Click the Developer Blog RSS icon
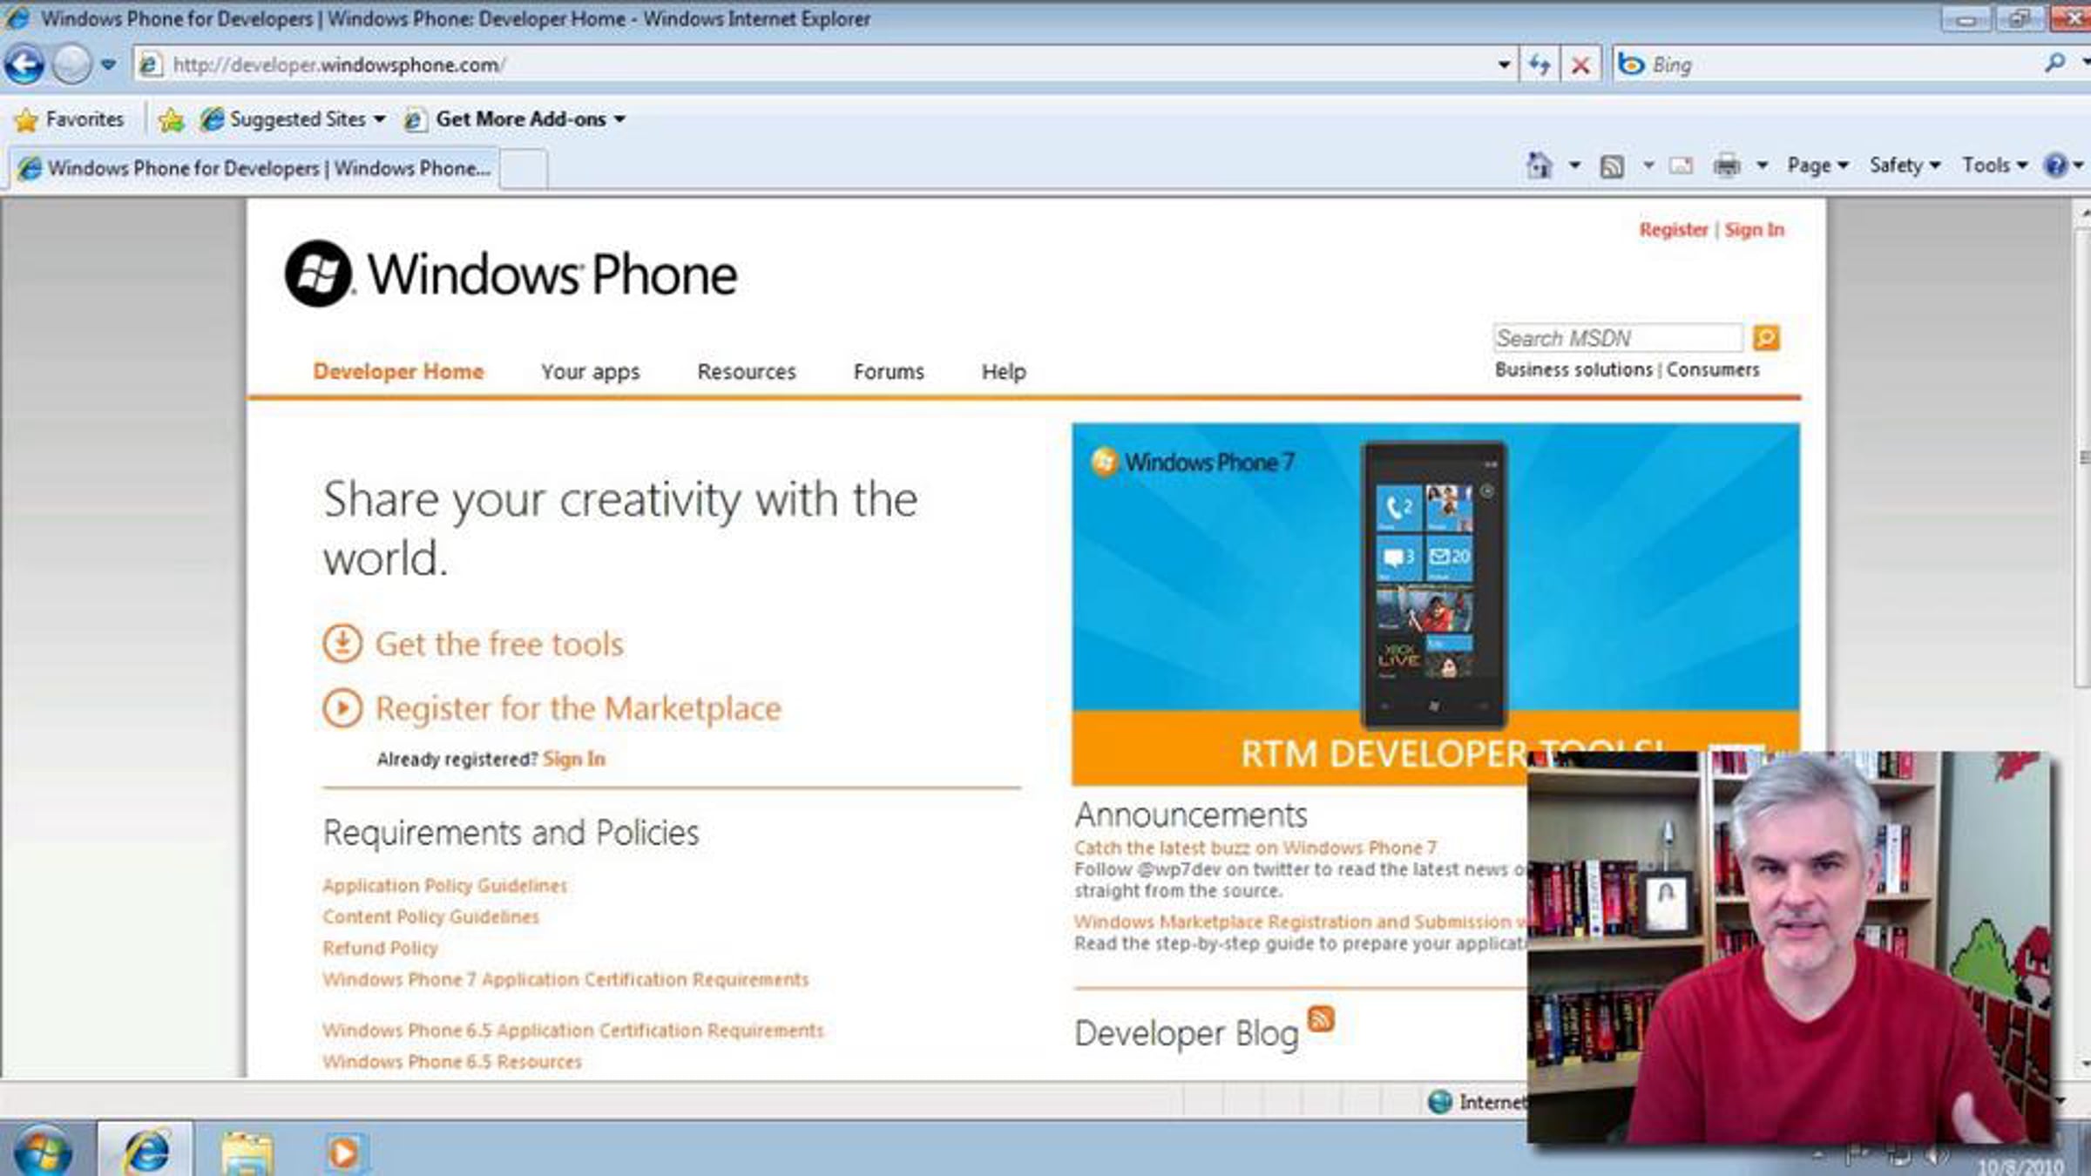This screenshot has width=2091, height=1176. coord(1321,1018)
